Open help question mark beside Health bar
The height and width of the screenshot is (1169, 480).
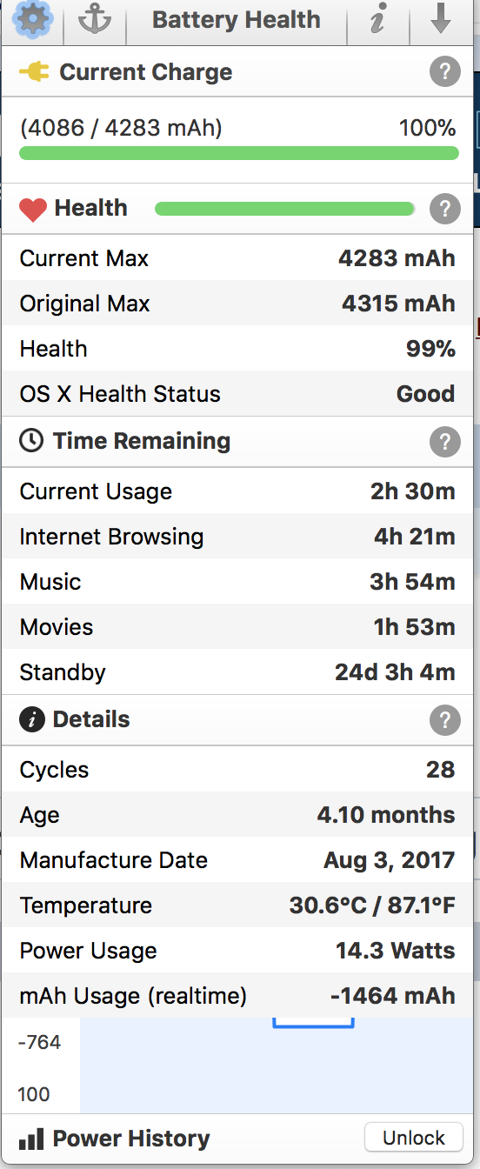pyautogui.click(x=444, y=209)
